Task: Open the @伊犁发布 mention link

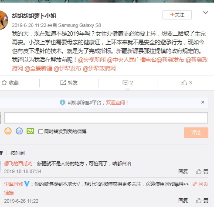Action: tap(67, 68)
